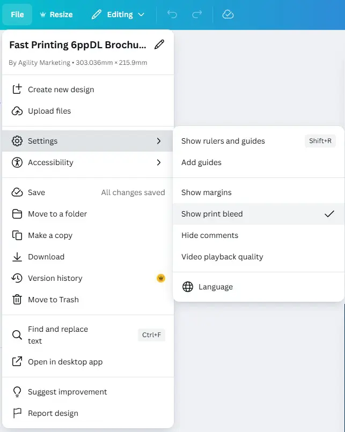The image size is (345, 432).
Task: Click the Version history clock icon
Action: coord(17,278)
